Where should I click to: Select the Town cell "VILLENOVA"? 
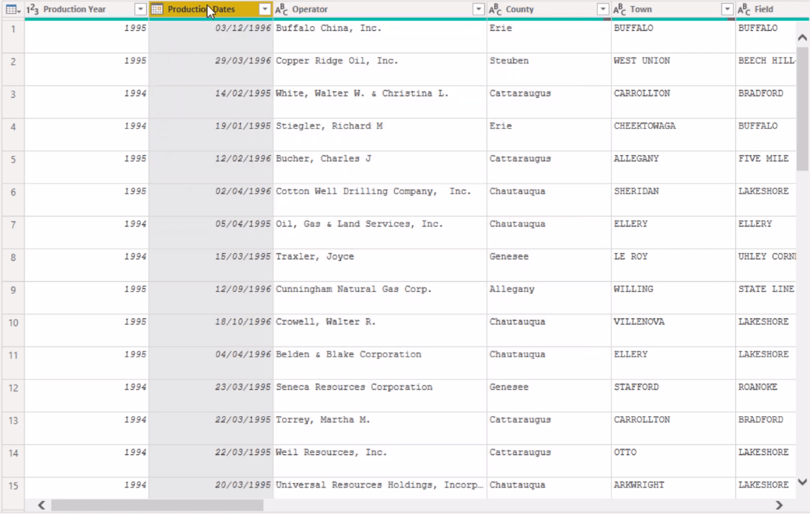coord(673,330)
